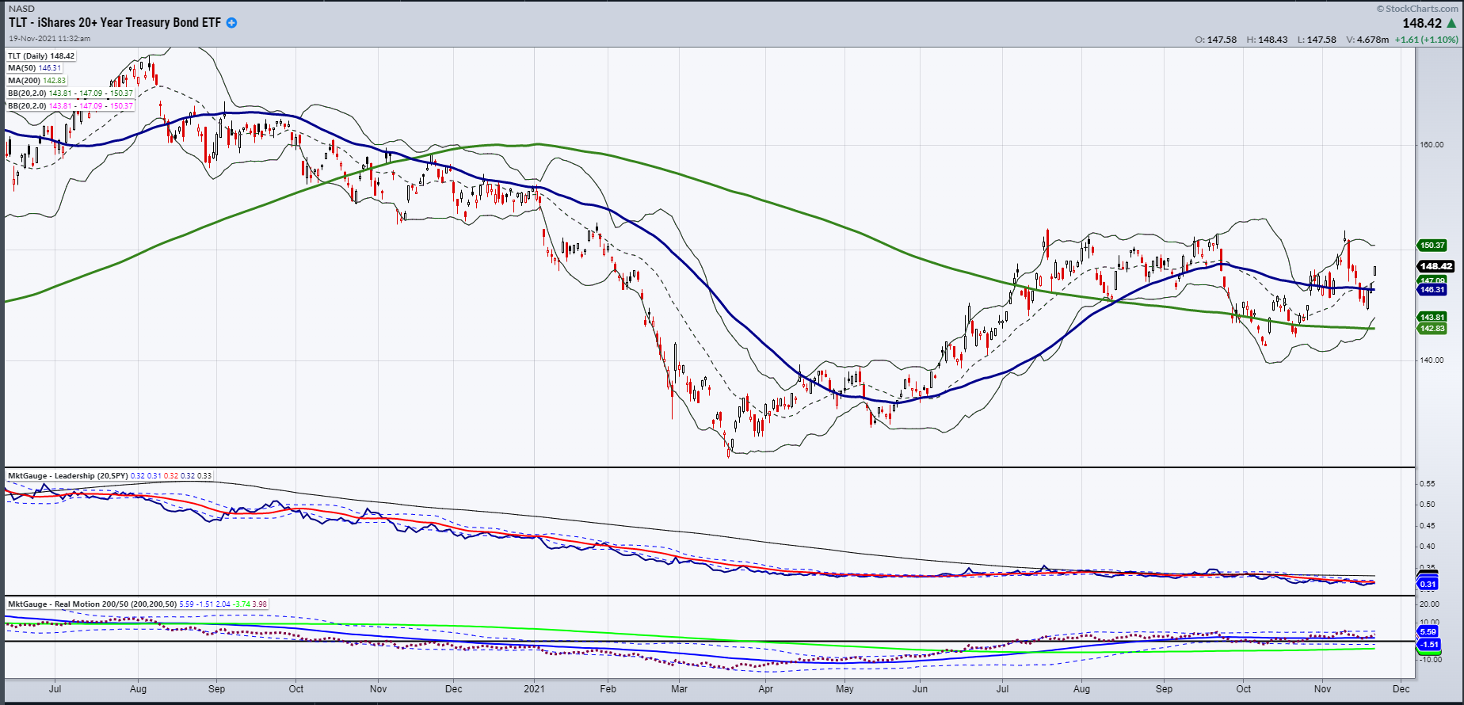The width and height of the screenshot is (1464, 705).
Task: Click the blue 0.31 Leadership value tag
Action: 1428,585
